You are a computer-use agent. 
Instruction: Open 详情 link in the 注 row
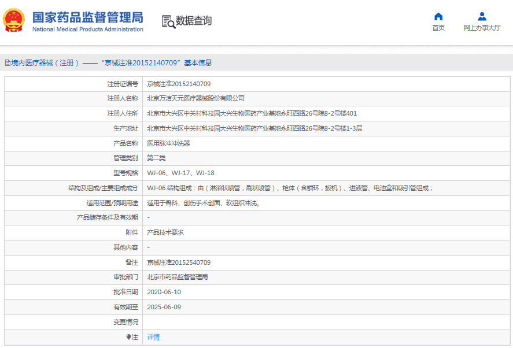coord(153,337)
